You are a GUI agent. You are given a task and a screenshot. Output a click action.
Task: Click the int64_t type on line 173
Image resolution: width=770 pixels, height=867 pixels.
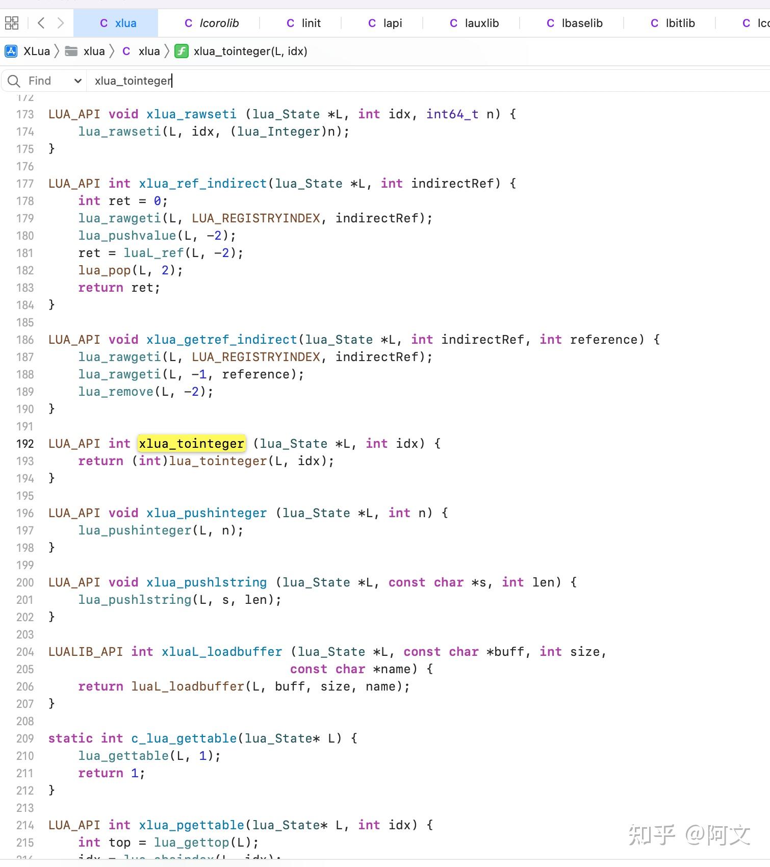[452, 114]
